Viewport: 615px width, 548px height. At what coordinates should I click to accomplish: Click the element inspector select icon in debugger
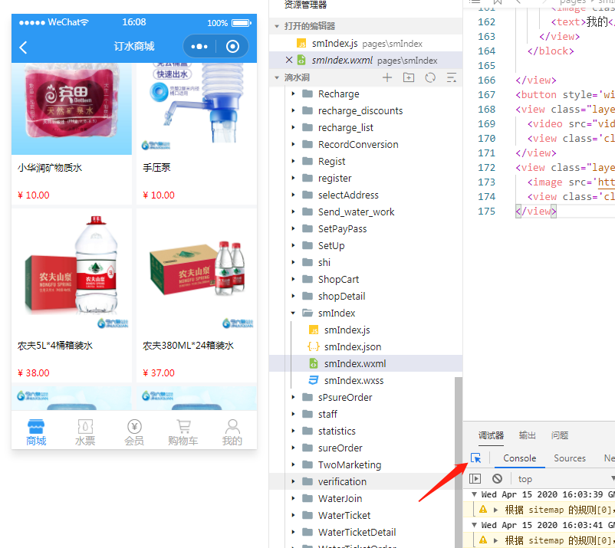(x=475, y=458)
